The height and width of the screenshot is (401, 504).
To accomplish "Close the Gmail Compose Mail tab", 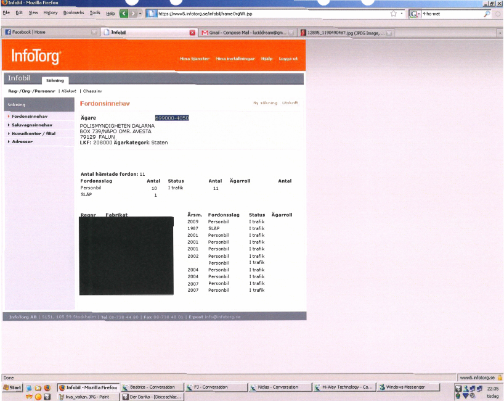I will pos(291,33).
